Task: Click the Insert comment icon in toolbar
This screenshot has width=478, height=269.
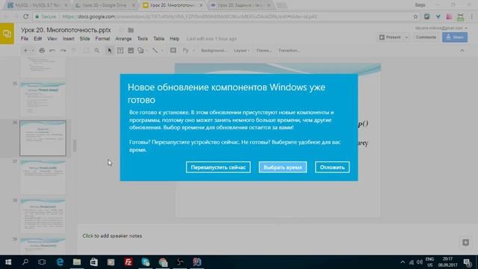Action: [173, 50]
